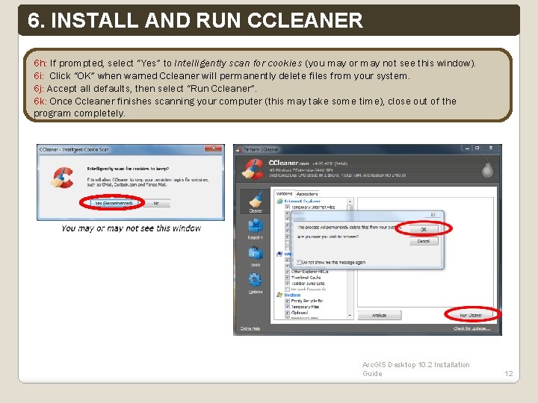This screenshot has height=403, width=538.
Task: Open the Online Help link
Action: point(250,328)
